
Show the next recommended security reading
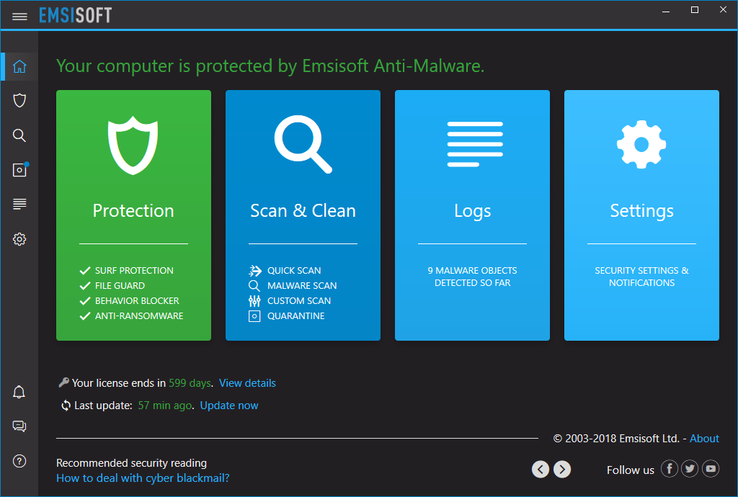(561, 468)
